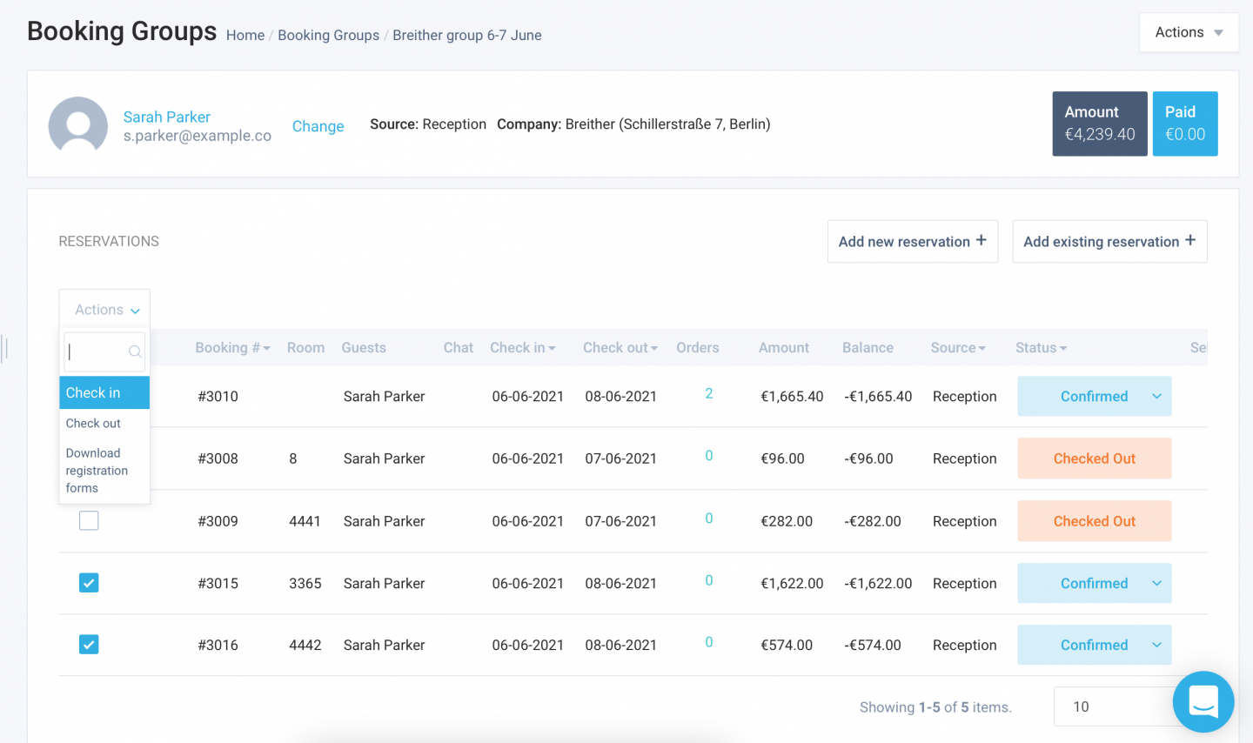Focus the Actions dropdown search field
This screenshot has height=743, width=1253.
pyautogui.click(x=104, y=351)
